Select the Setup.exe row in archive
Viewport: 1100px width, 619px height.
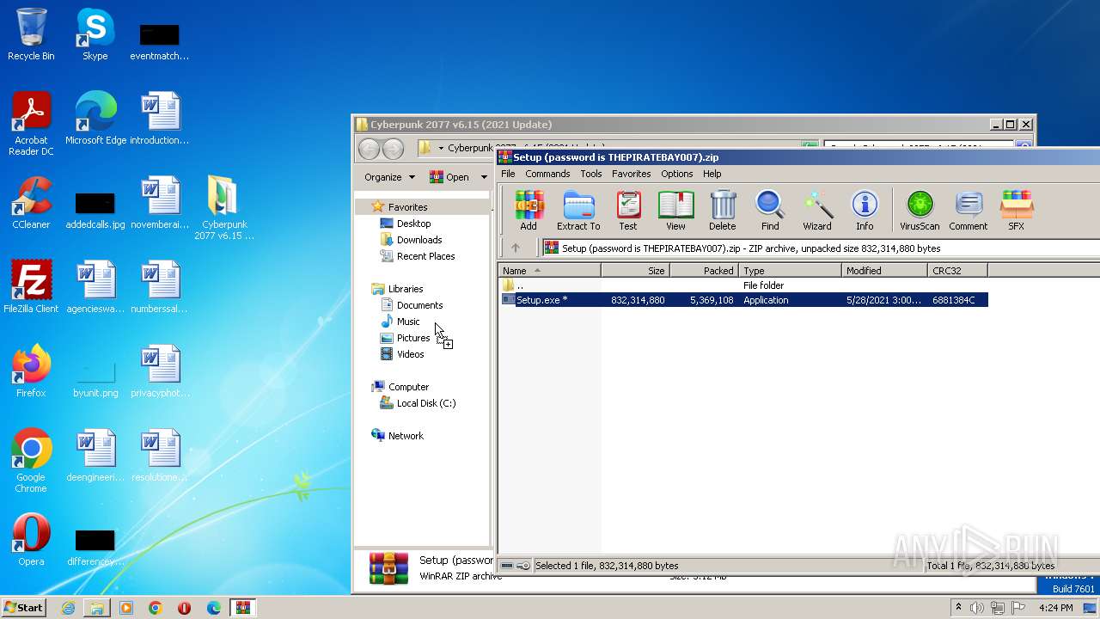pos(743,300)
